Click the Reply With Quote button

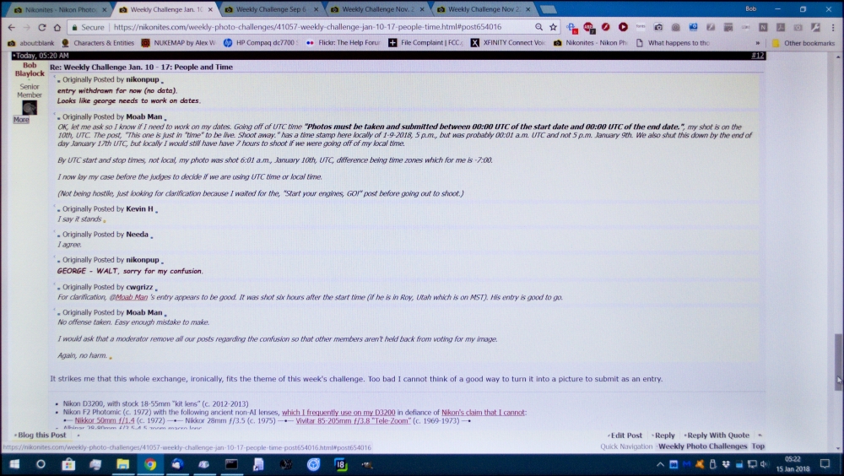tap(717, 435)
